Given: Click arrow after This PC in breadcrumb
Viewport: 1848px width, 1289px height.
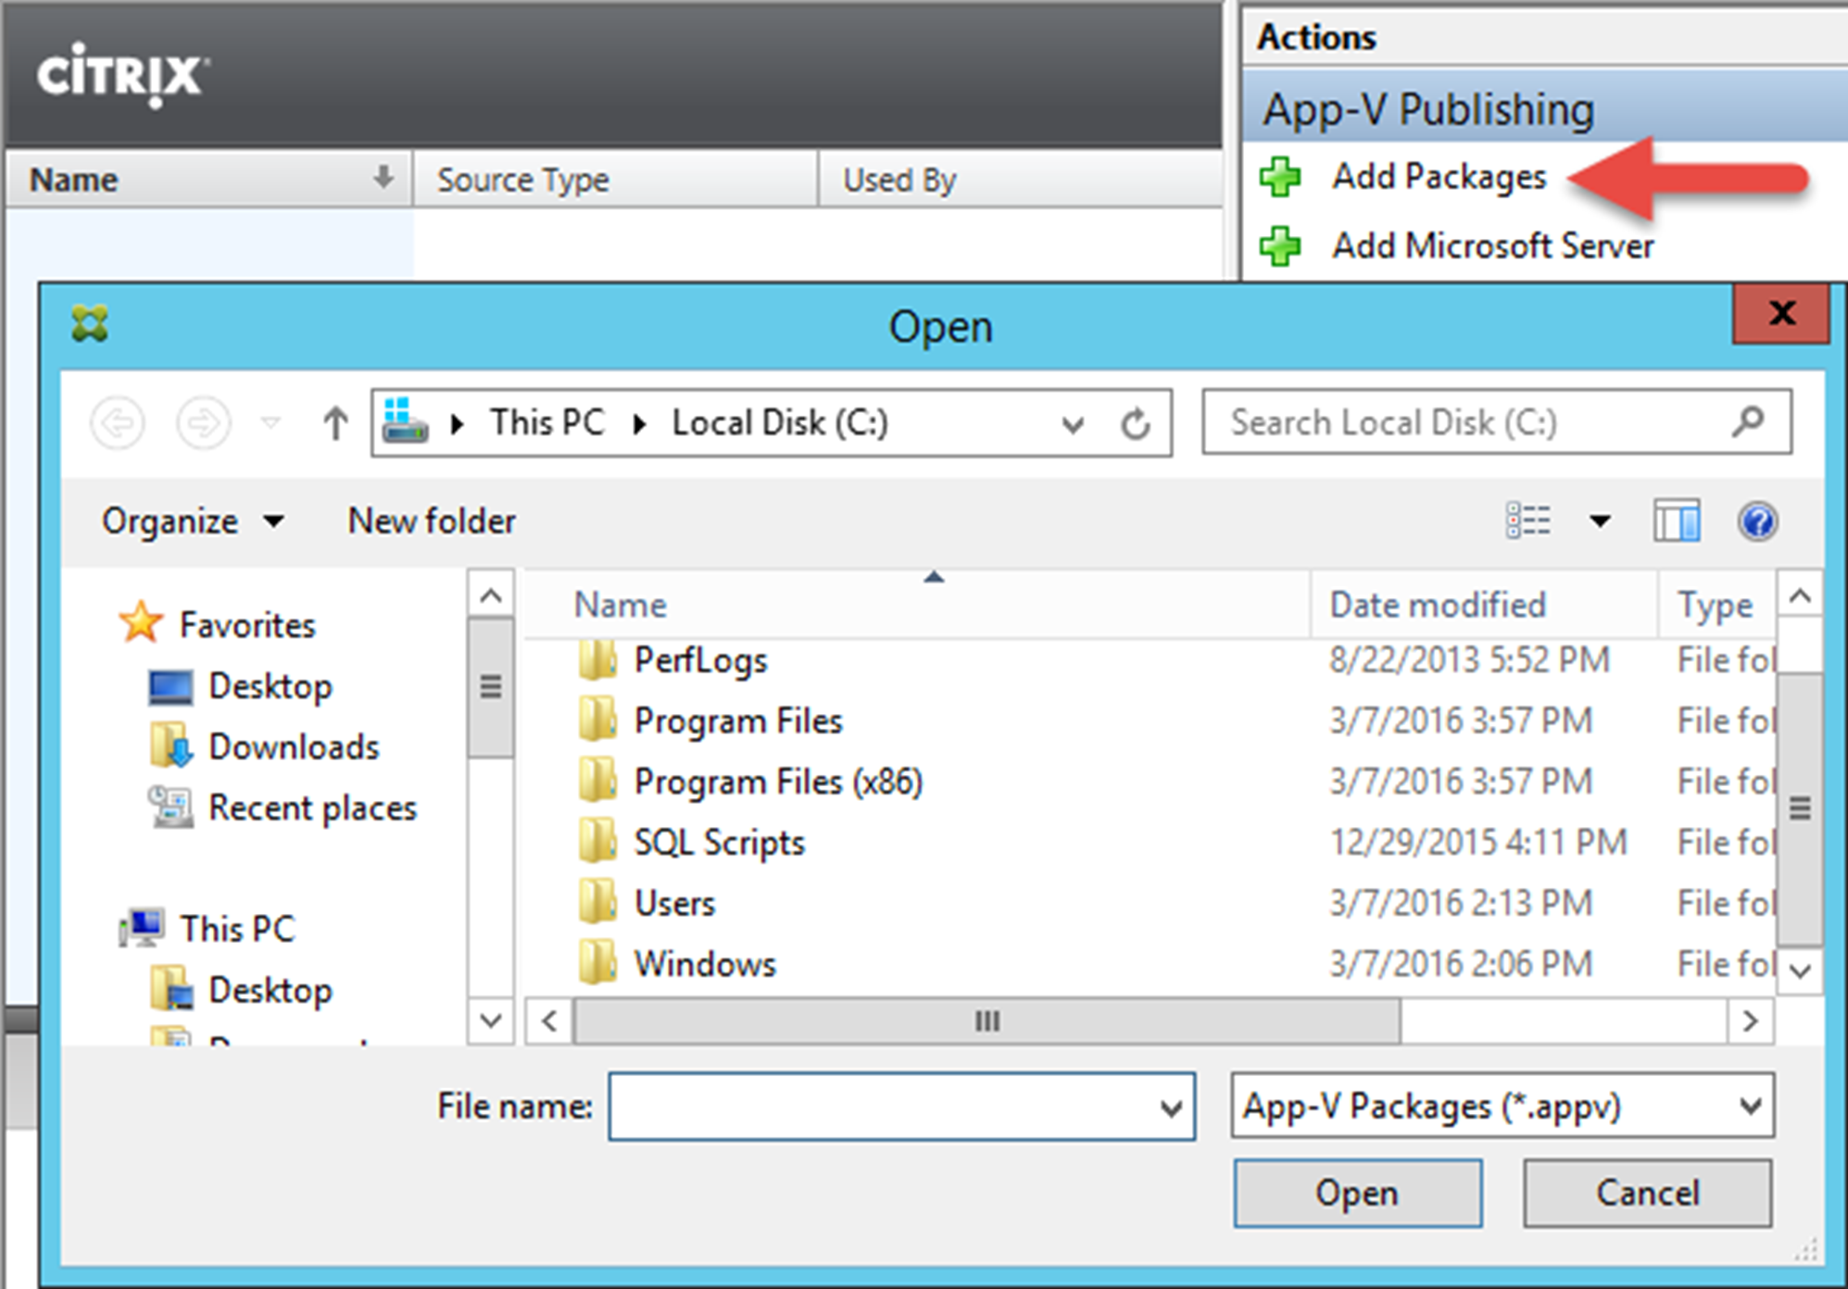Looking at the screenshot, I should (x=639, y=424).
